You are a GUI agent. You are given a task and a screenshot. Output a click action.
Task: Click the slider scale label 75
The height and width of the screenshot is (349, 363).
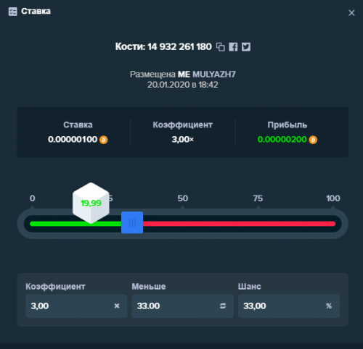(x=258, y=198)
